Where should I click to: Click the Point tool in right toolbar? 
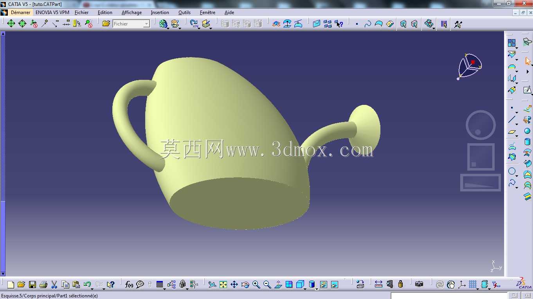[x=511, y=108]
